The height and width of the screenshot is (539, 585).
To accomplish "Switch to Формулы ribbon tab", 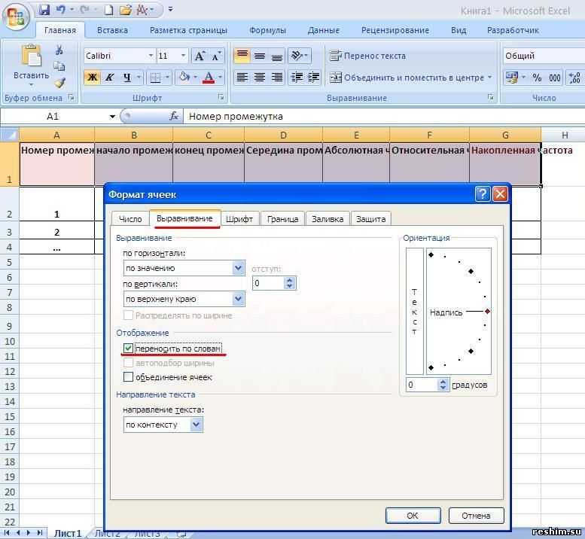I will click(267, 30).
